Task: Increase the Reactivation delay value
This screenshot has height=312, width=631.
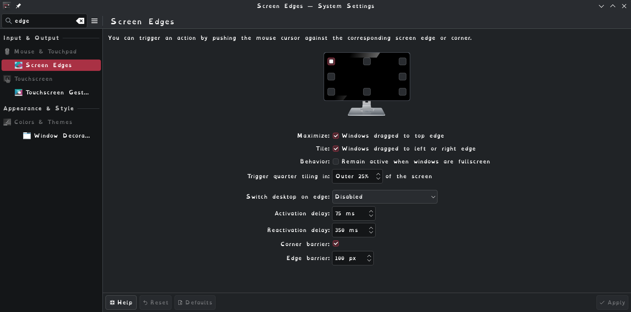Action: click(371, 228)
